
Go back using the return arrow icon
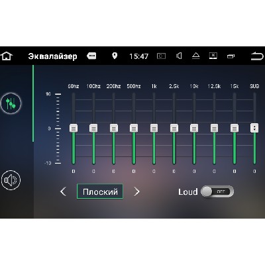(x=257, y=56)
